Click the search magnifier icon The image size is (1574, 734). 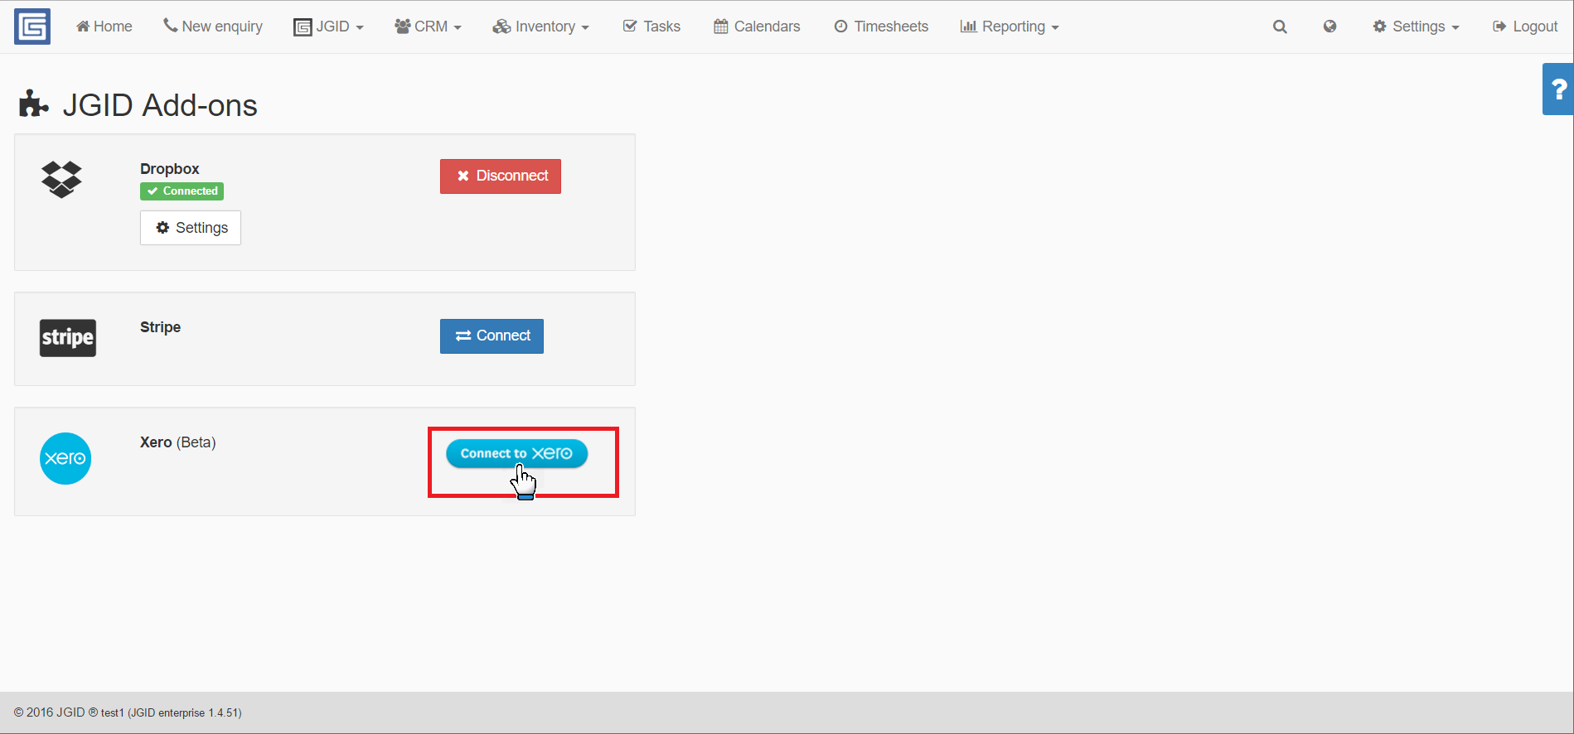(x=1280, y=27)
